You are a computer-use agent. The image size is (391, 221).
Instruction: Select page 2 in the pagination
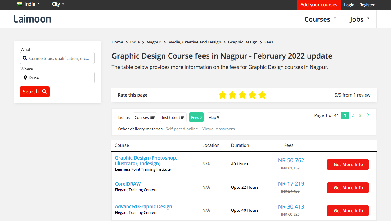353,115
